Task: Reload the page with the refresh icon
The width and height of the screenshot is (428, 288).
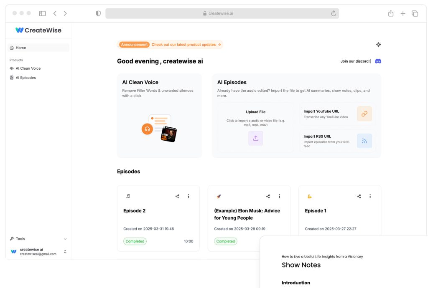Action: click(x=333, y=13)
